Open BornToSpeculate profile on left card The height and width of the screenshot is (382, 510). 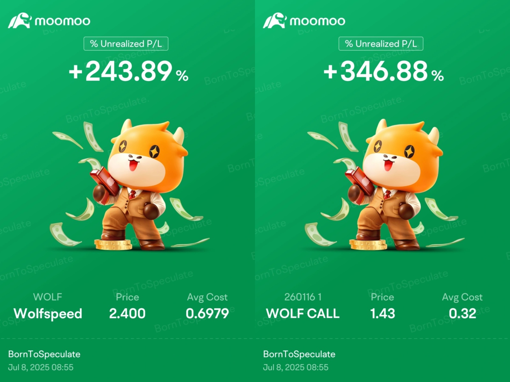pos(44,354)
